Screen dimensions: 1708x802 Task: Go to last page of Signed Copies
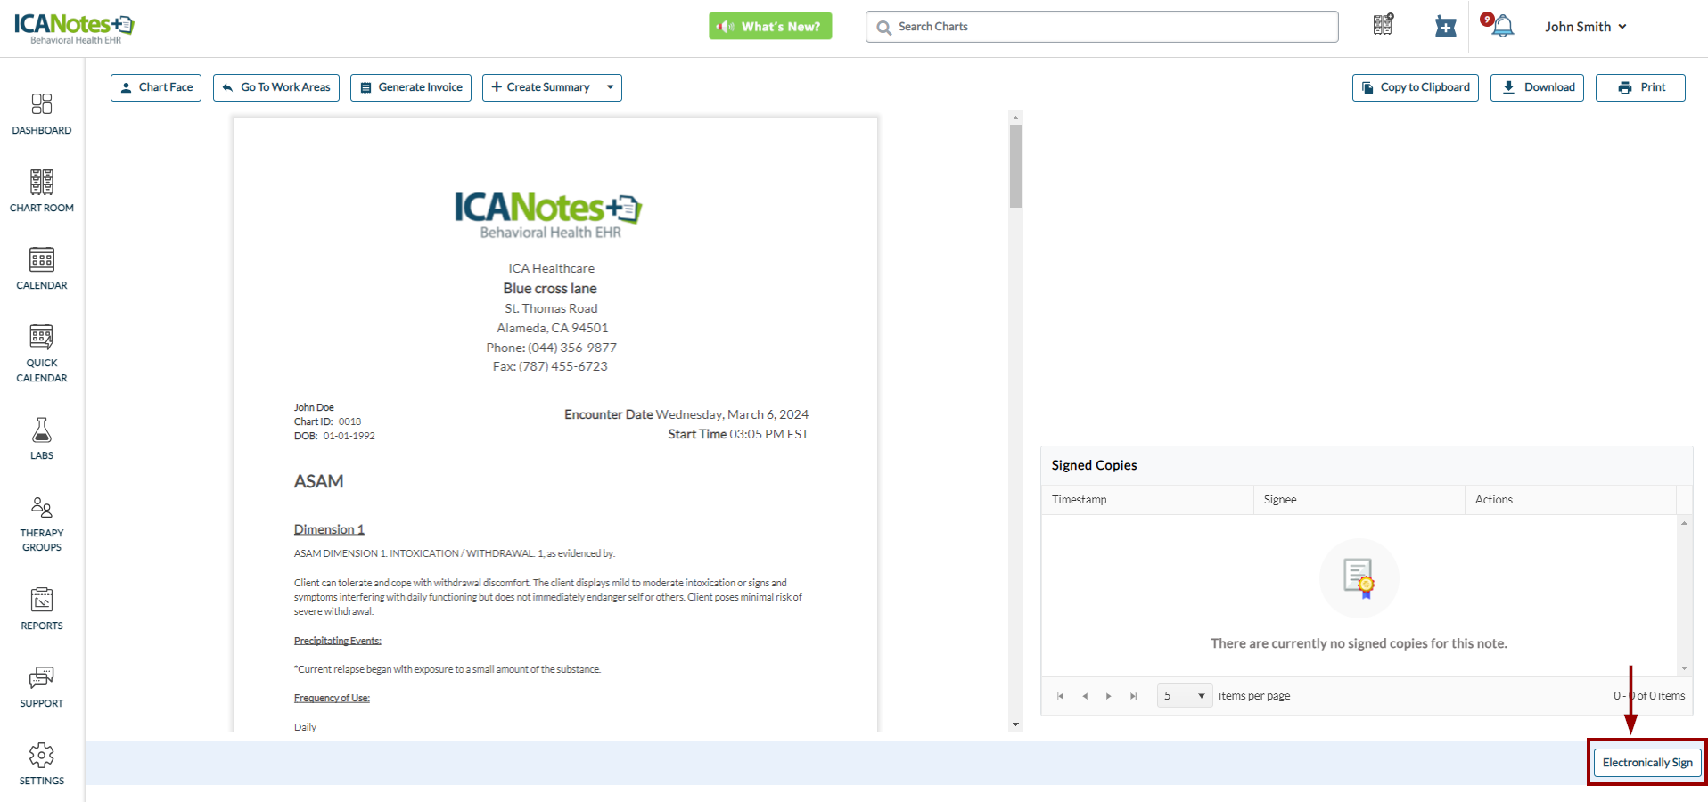[1133, 696]
